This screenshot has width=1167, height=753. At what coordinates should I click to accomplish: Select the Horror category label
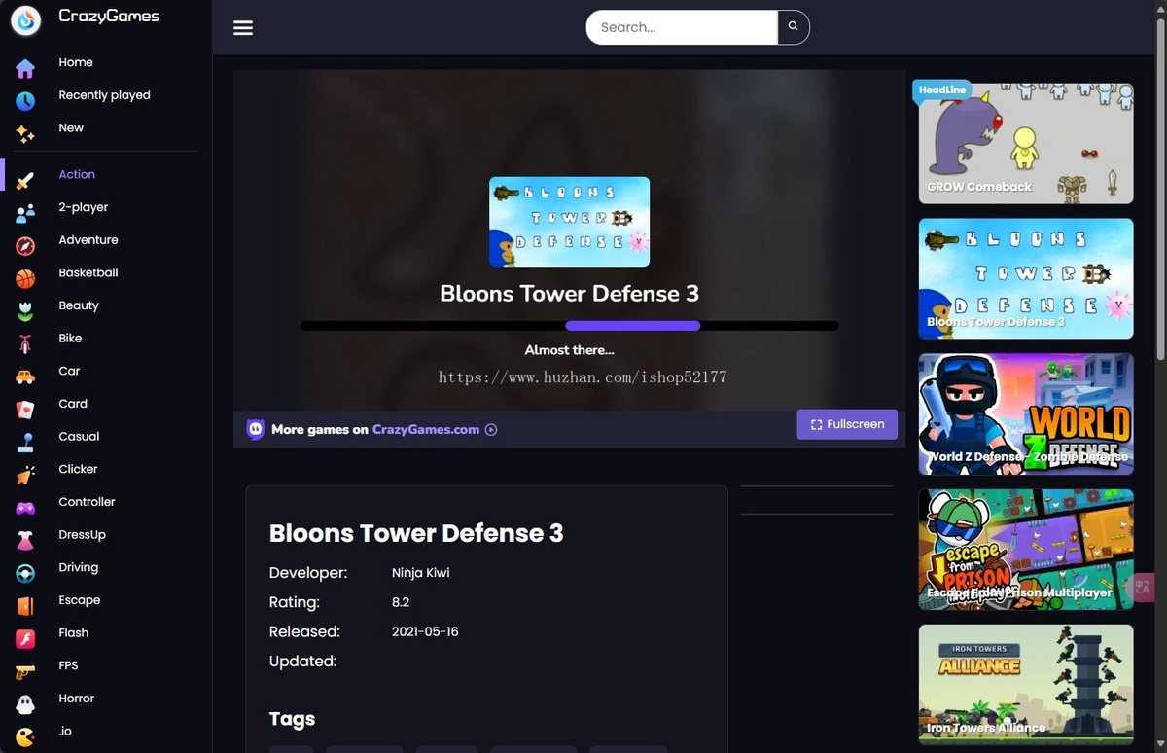tap(77, 699)
